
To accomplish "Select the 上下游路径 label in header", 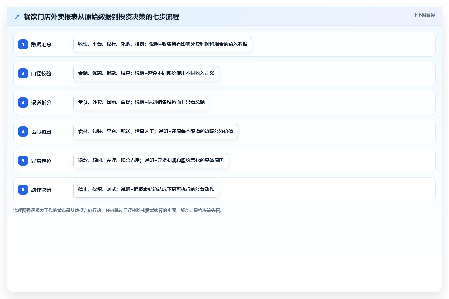I will pyautogui.click(x=424, y=15).
